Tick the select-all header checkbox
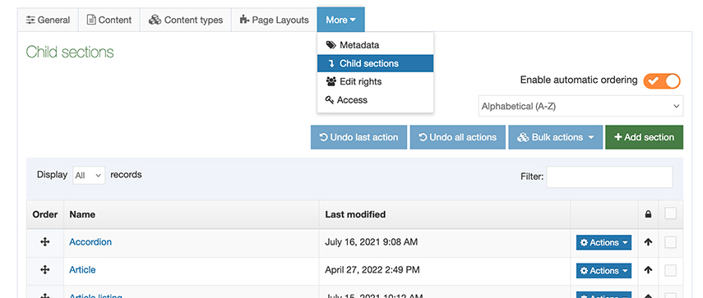Viewport: 703px width, 298px height. [670, 214]
